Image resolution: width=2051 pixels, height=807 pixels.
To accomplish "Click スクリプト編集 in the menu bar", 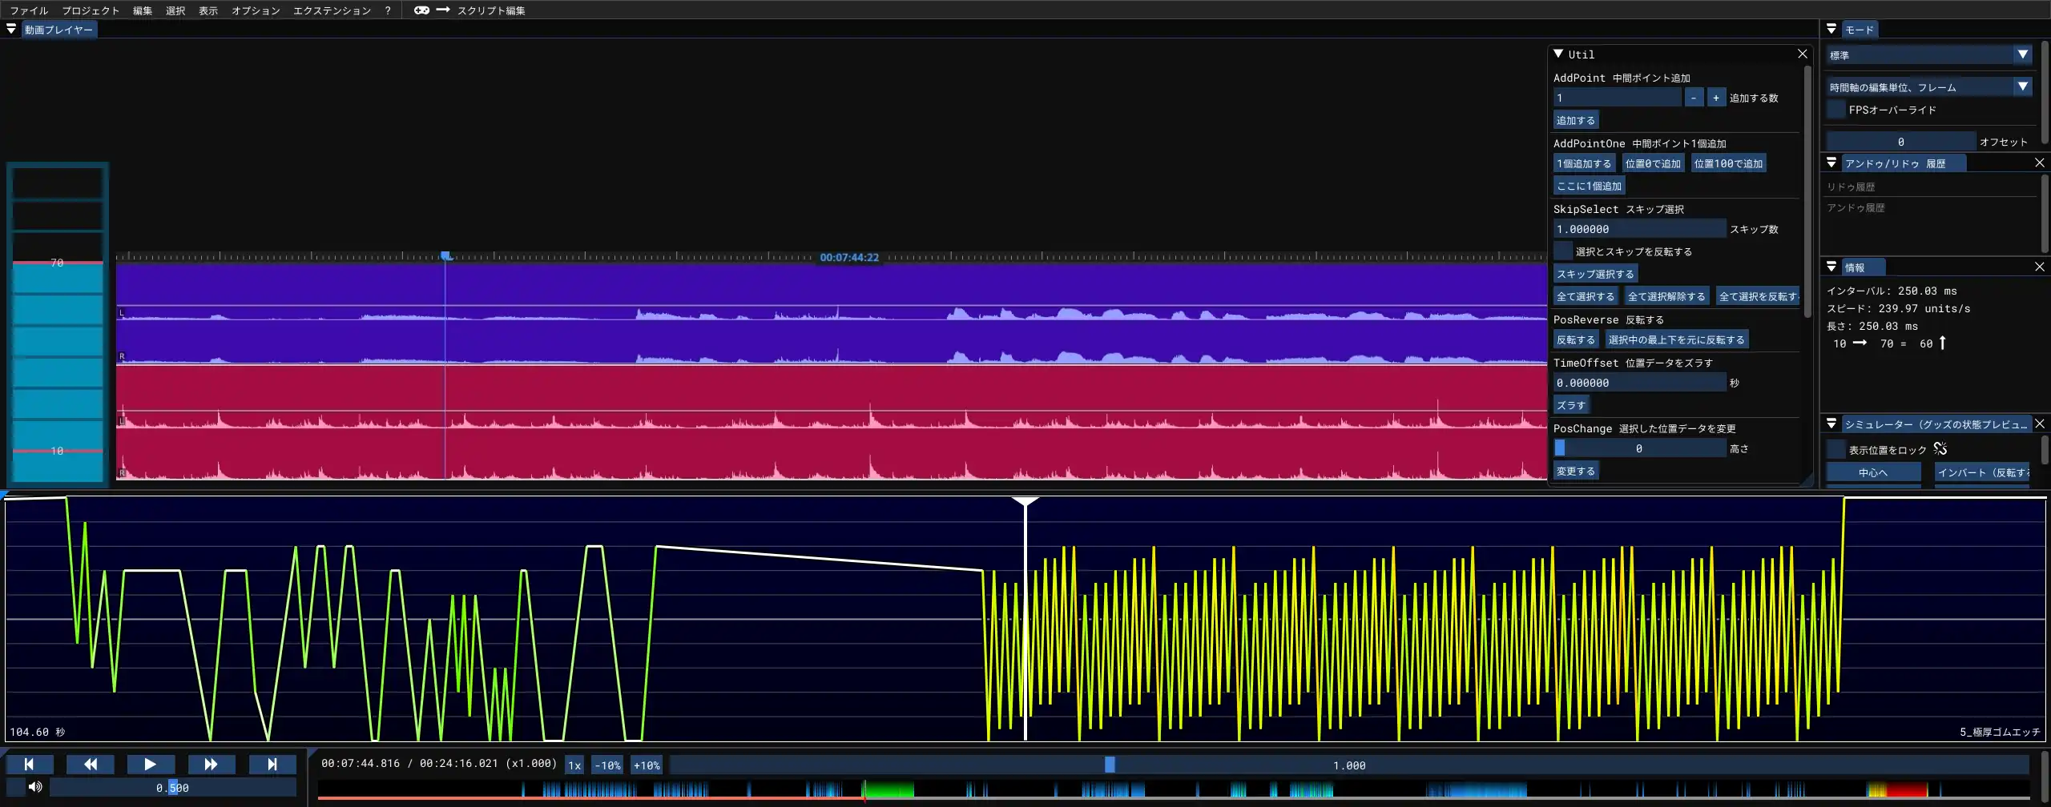I will coord(491,10).
